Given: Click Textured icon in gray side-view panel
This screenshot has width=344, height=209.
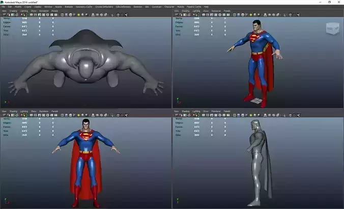Looking at the screenshot, I should (x=251, y=115).
